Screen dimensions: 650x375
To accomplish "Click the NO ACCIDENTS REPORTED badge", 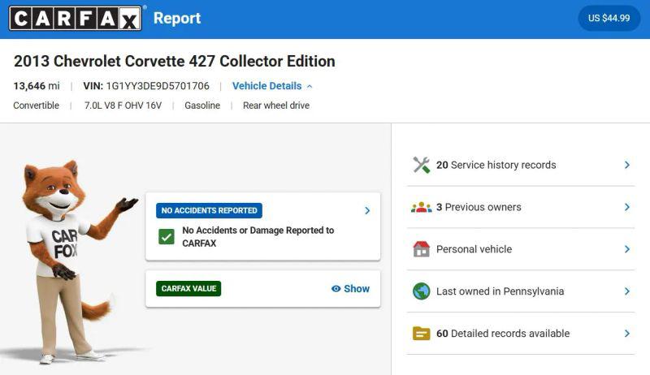I will [x=209, y=211].
